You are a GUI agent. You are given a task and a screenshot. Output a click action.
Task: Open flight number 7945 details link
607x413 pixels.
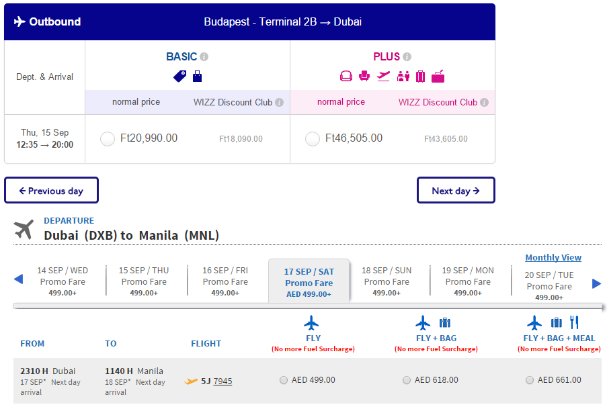point(222,381)
